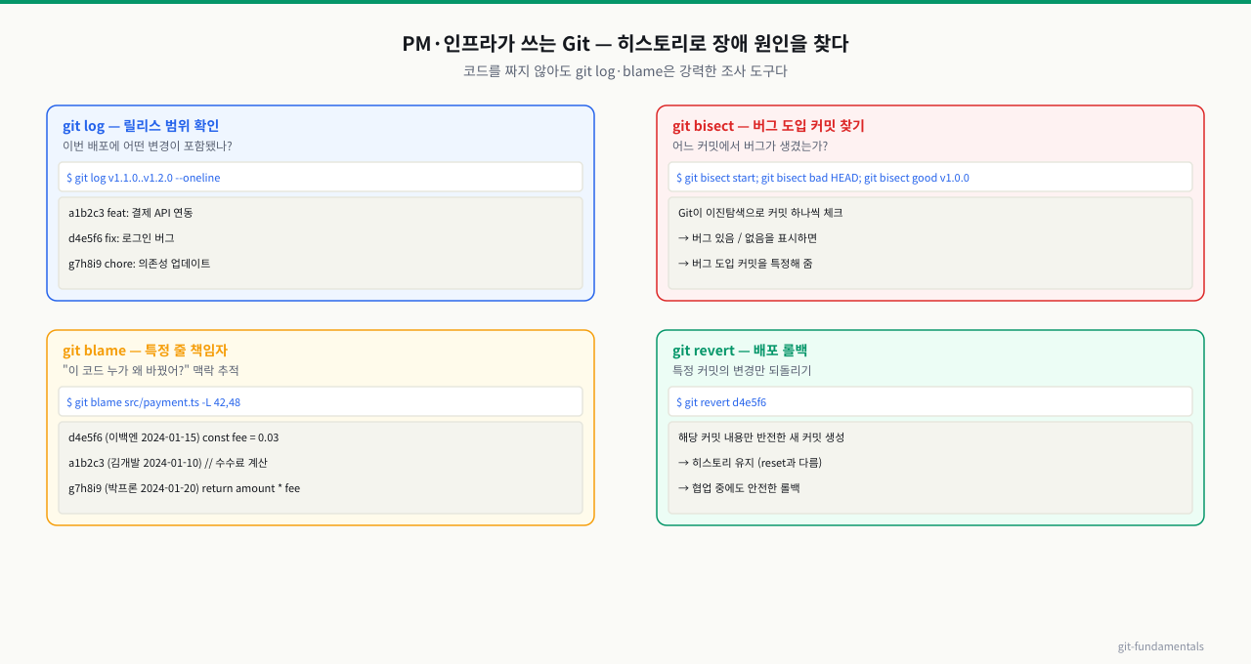This screenshot has height=664, width=1251.
Task: Select '→ 협업 중에도 안전한 롤백' line
Action: [739, 488]
